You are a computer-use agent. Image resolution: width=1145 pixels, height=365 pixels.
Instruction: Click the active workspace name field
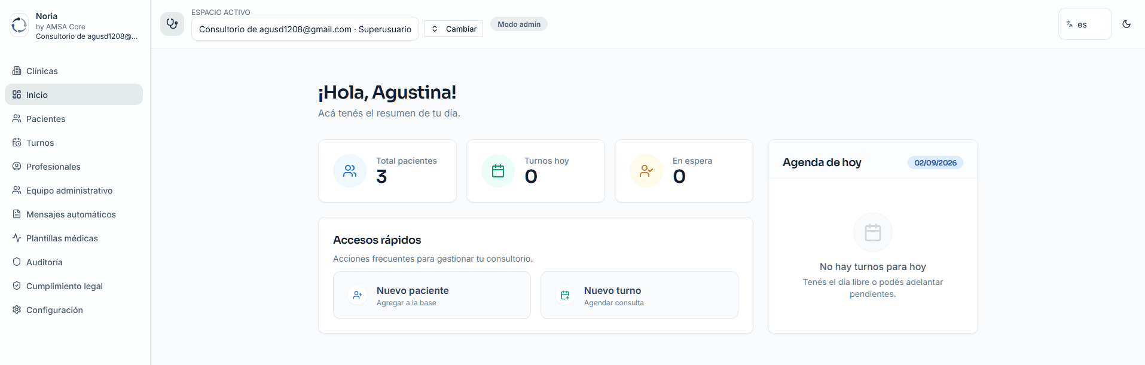305,29
